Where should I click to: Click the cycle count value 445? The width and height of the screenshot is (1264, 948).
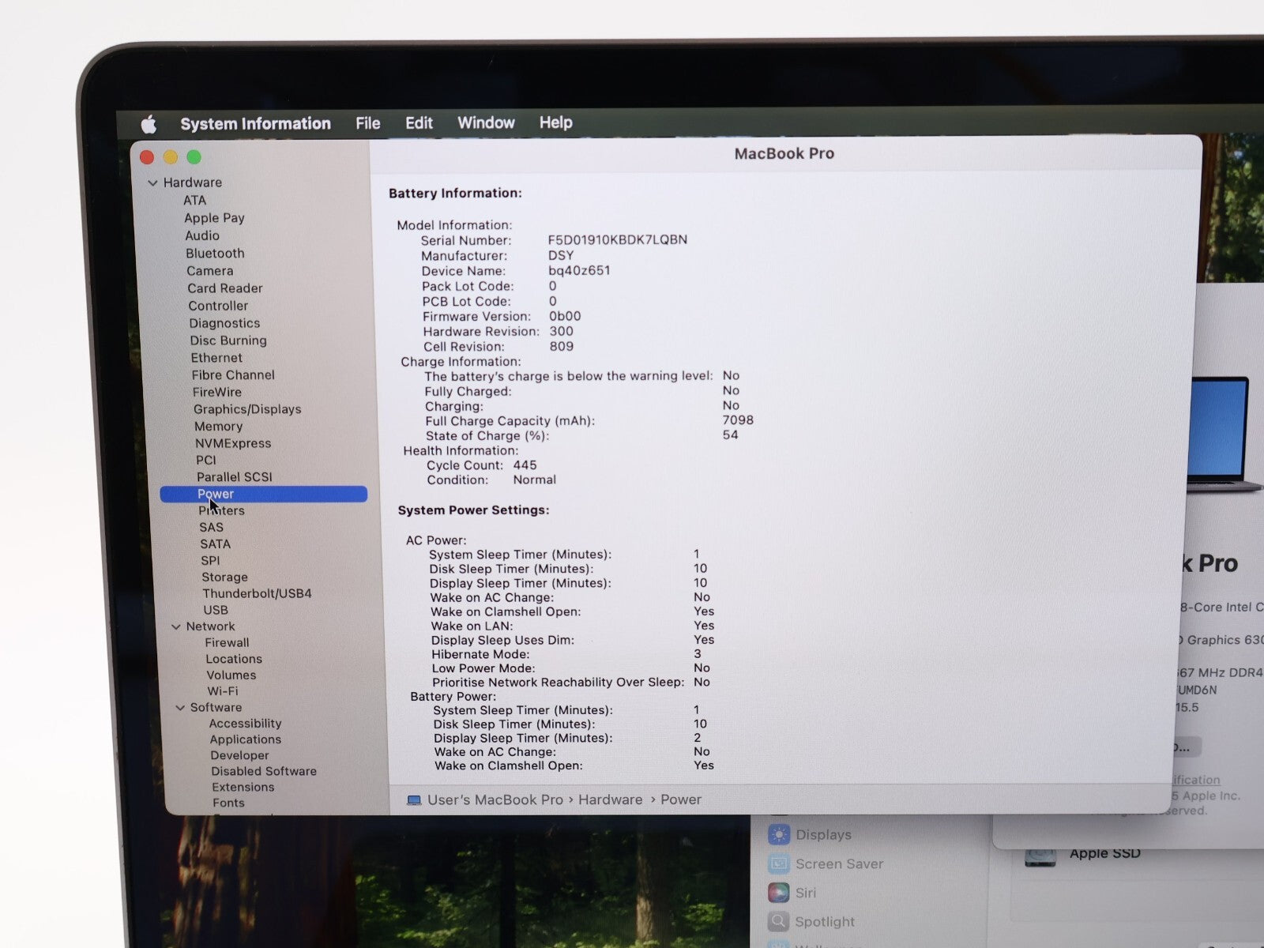[x=525, y=465]
